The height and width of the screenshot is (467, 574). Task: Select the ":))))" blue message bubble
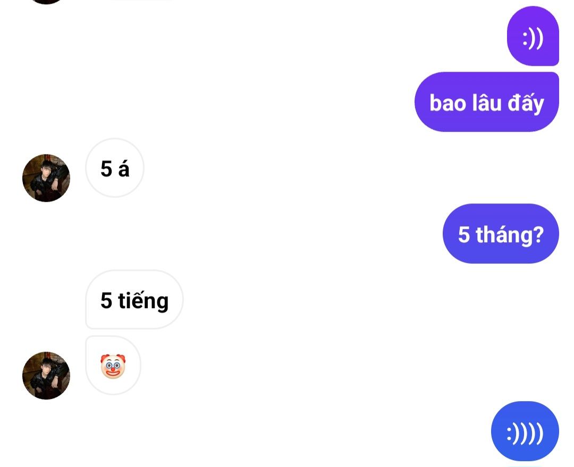(x=525, y=431)
